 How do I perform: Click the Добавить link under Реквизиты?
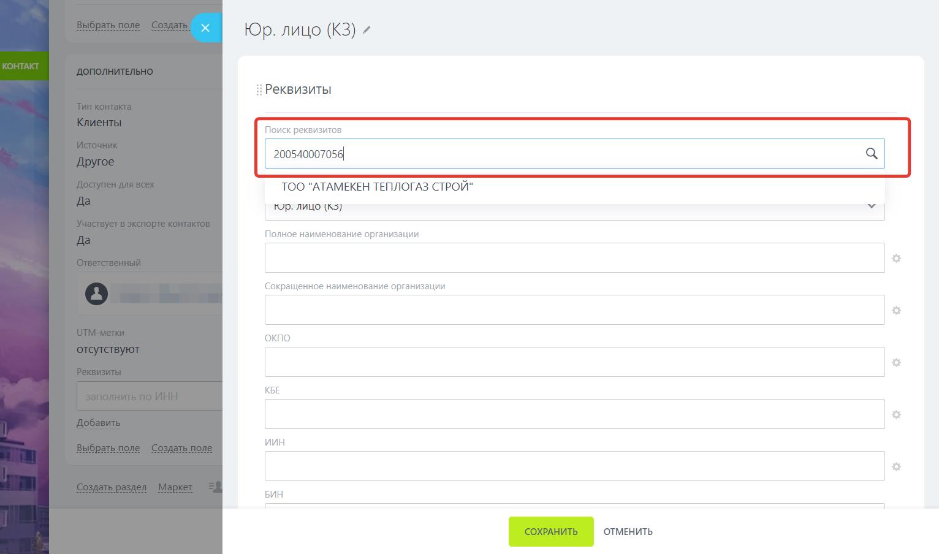pyautogui.click(x=98, y=423)
